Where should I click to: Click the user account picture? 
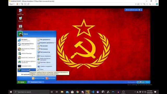pos(20,34)
